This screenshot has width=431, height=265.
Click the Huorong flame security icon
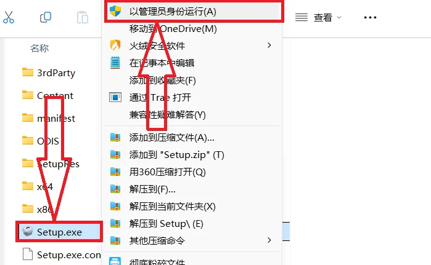115,45
